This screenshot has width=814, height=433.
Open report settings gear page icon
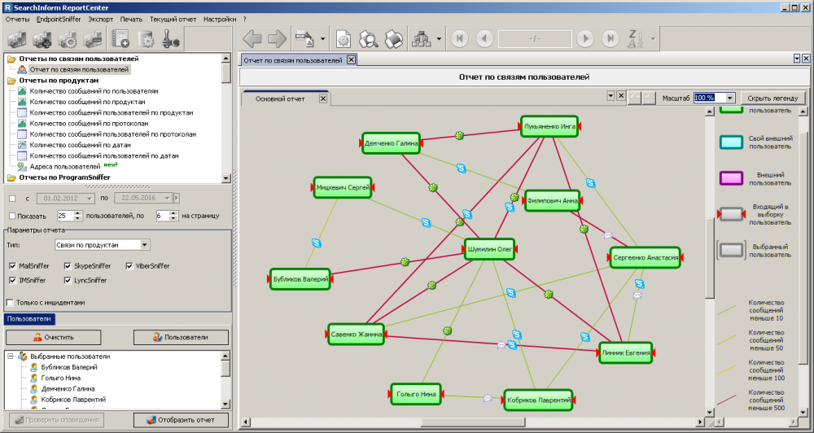pyautogui.click(x=344, y=39)
